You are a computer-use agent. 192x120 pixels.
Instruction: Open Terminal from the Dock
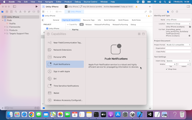(96, 115)
